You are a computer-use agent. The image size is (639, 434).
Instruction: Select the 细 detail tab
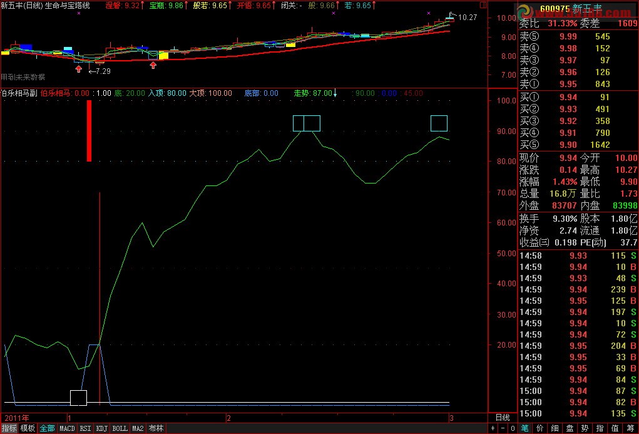point(555,429)
